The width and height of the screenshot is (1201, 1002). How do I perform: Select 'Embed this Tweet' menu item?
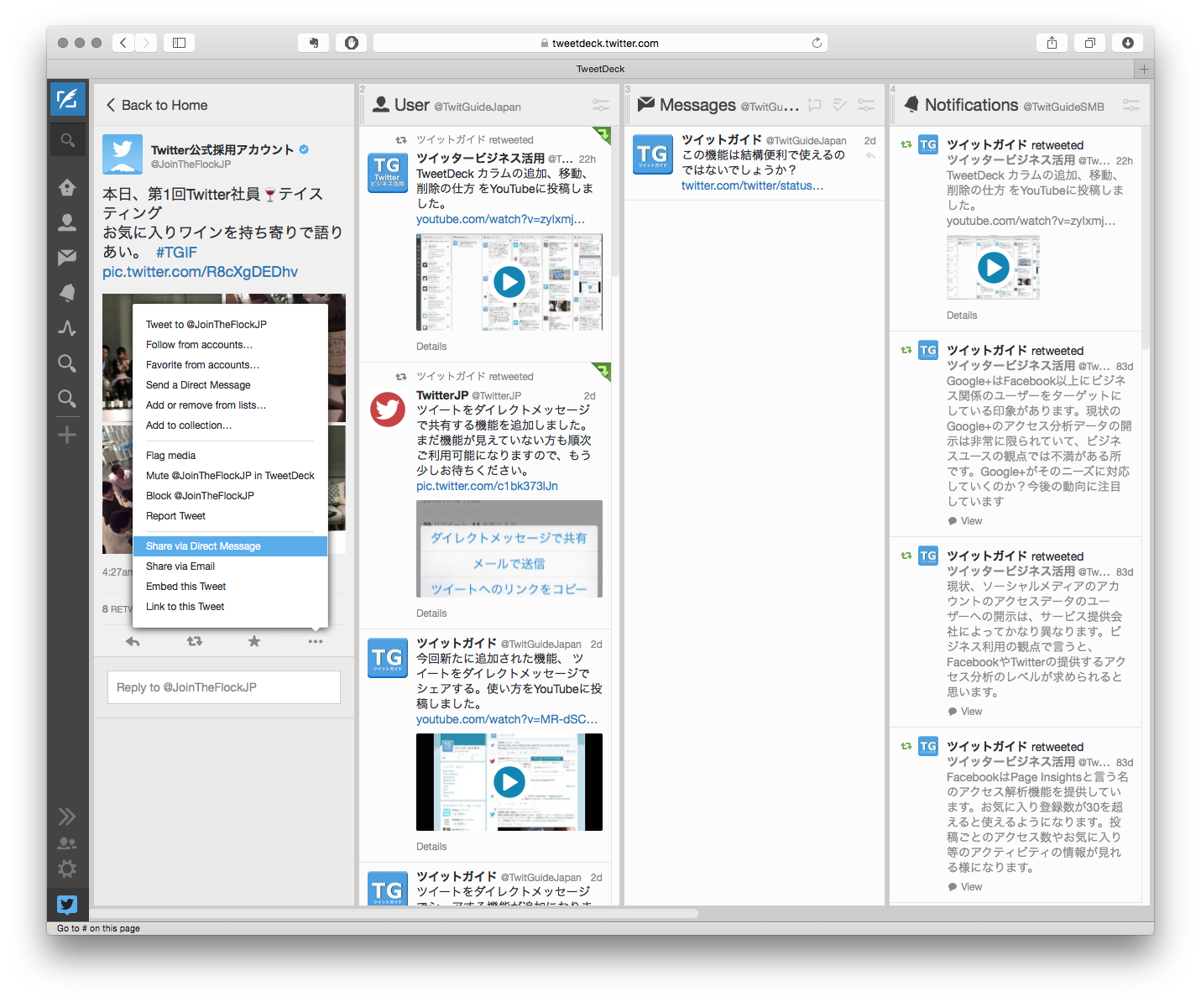pos(230,587)
